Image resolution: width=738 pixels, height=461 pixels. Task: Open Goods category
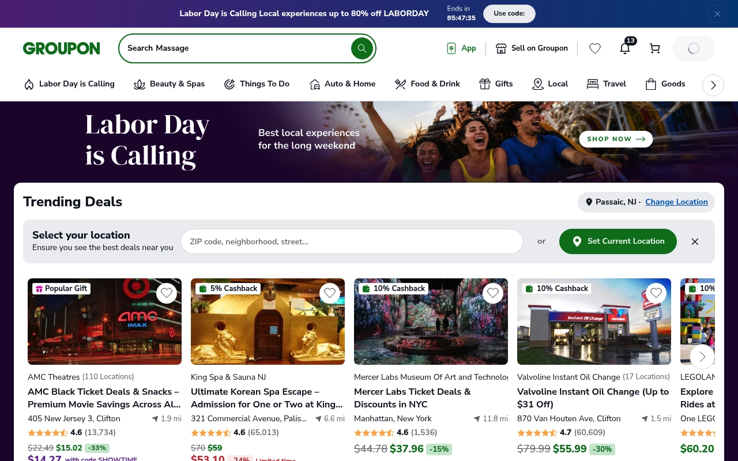(665, 84)
